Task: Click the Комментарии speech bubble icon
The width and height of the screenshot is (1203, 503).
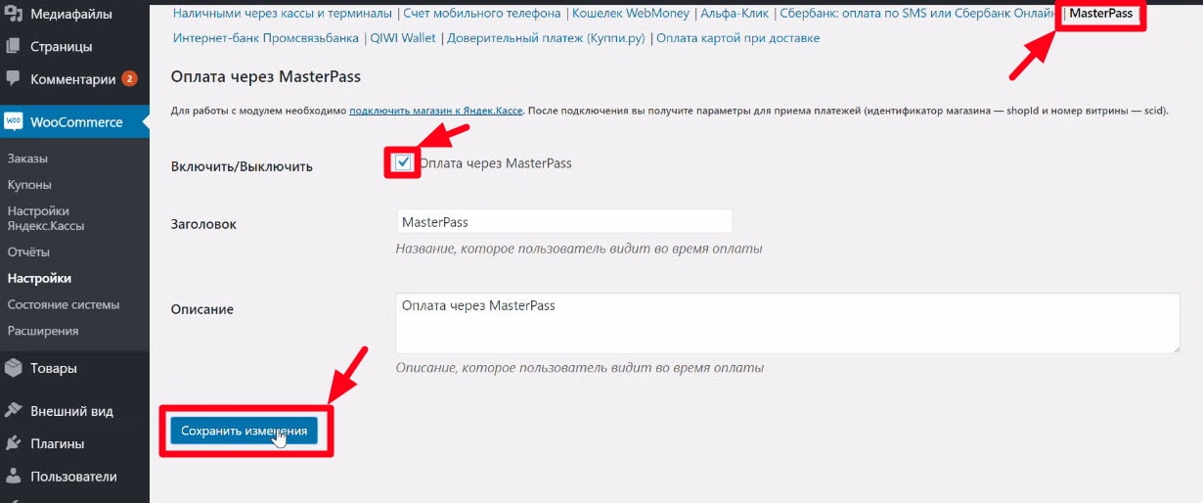Action: (13, 79)
